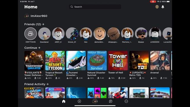Open friend Marlone_1 avatar
This screenshot has width=190, height=107.
point(127,34)
